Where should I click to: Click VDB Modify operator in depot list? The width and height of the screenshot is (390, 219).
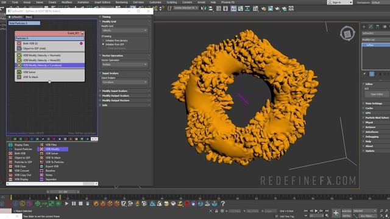(53, 149)
